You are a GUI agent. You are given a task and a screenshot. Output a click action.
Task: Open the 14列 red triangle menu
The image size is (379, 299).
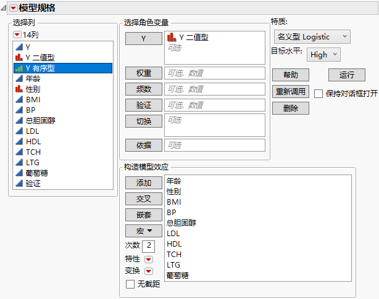pos(17,35)
